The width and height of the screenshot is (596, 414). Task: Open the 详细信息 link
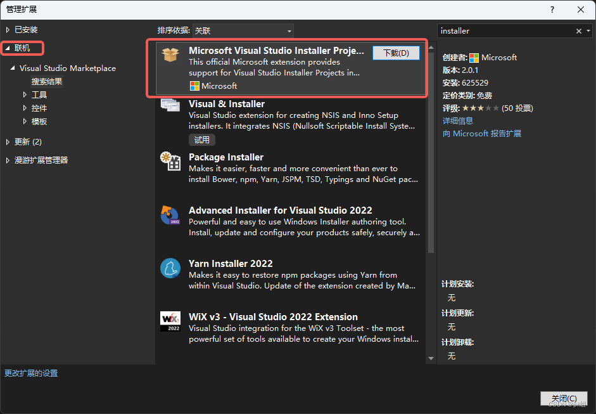point(458,121)
